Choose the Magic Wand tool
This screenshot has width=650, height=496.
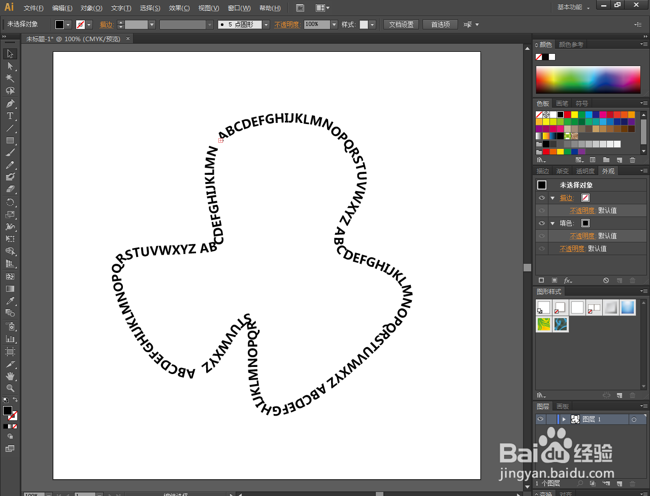(10, 78)
